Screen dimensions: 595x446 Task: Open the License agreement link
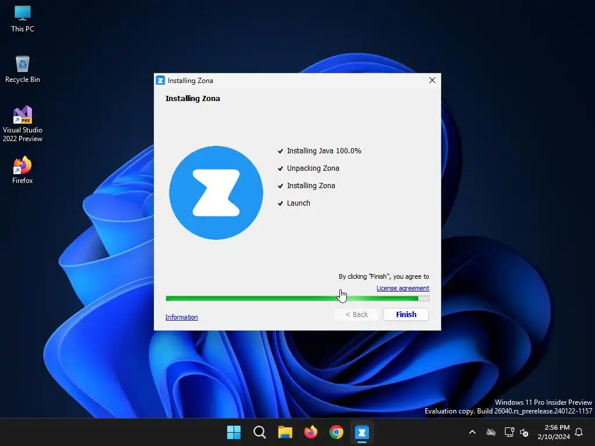pyautogui.click(x=403, y=288)
